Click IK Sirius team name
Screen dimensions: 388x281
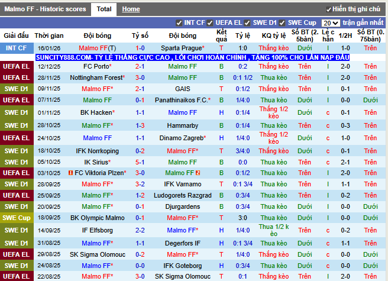(97, 162)
